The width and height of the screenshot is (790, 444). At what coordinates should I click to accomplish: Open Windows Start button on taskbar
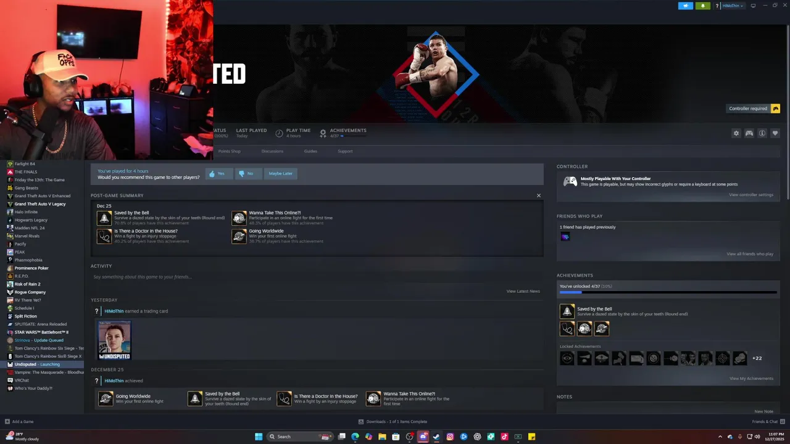[259, 437]
